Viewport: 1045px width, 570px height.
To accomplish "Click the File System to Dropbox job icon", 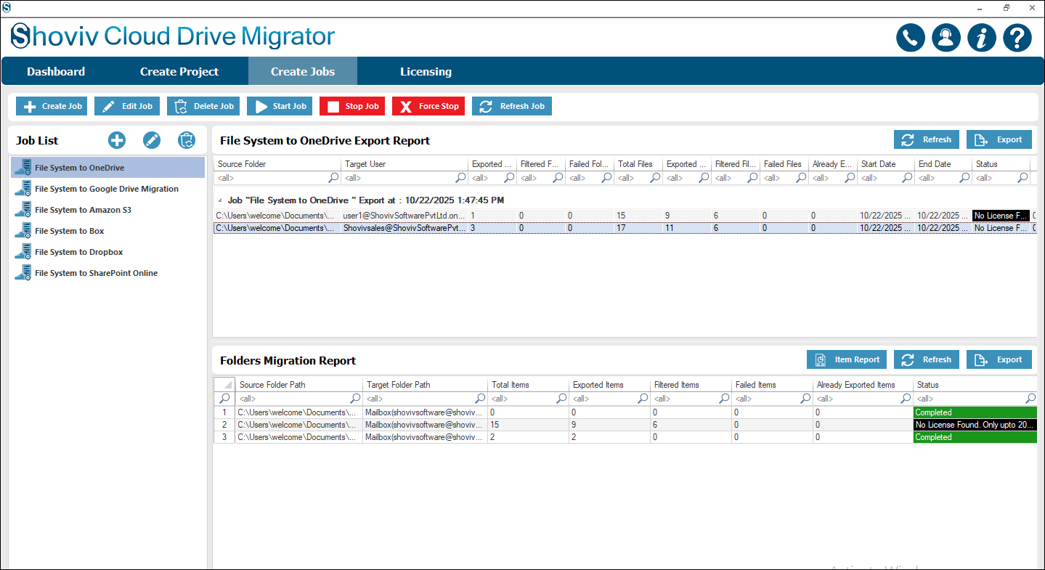I will 23,252.
